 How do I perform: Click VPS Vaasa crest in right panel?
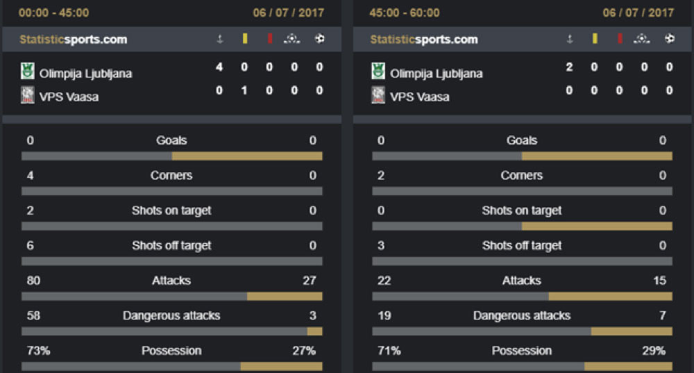(x=378, y=94)
